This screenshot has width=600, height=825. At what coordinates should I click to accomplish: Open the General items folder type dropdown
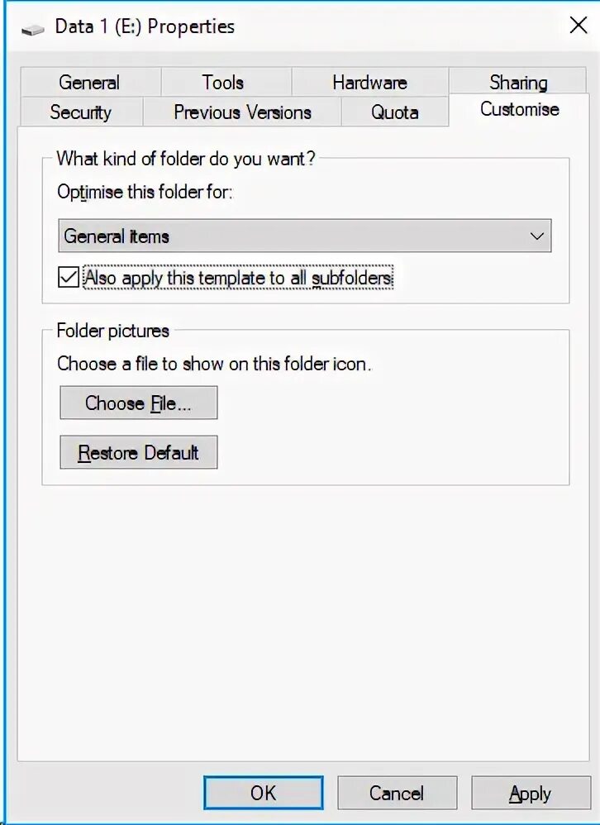coord(305,236)
